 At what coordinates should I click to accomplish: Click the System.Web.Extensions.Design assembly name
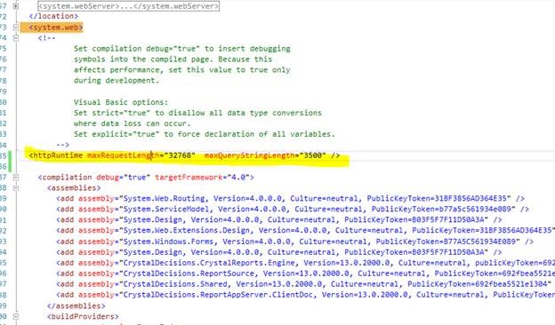187,231
